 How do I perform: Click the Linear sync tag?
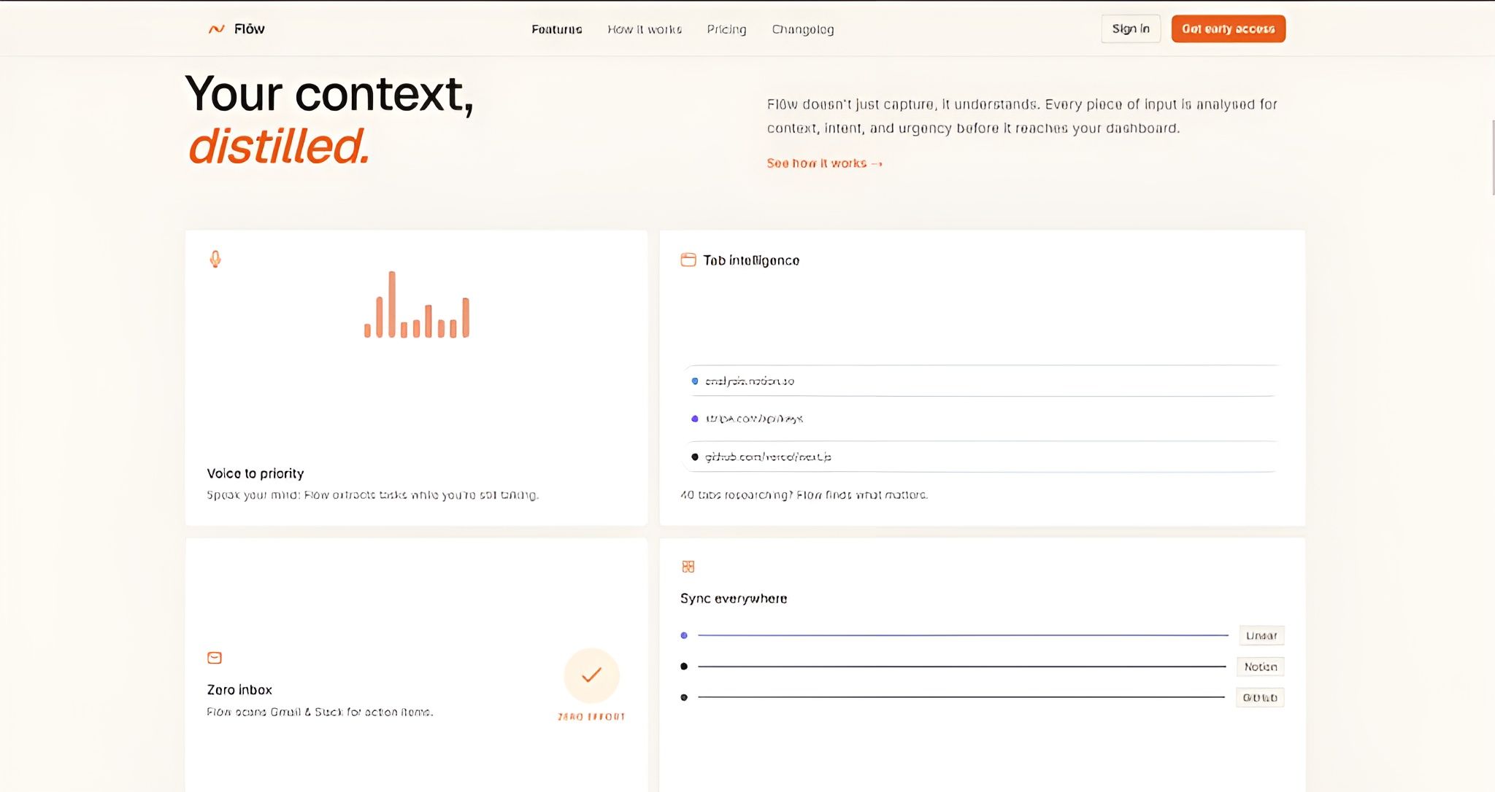click(x=1261, y=636)
